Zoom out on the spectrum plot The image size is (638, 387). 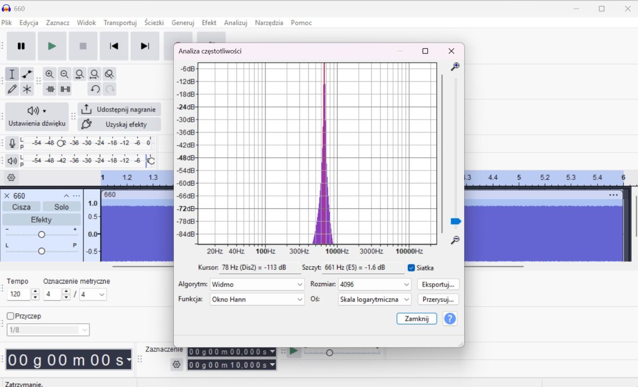point(455,240)
